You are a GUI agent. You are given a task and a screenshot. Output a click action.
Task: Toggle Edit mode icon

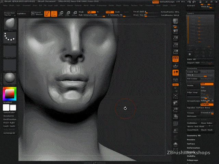[x=47, y=14]
